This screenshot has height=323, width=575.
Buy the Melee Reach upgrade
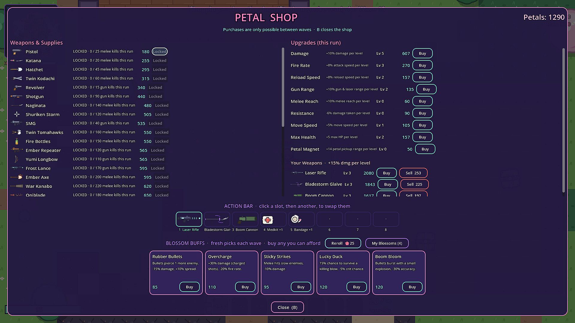click(422, 101)
